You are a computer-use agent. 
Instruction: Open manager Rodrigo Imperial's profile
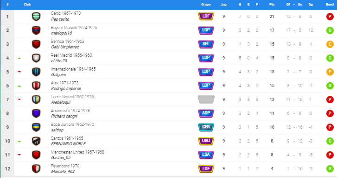click(66, 89)
